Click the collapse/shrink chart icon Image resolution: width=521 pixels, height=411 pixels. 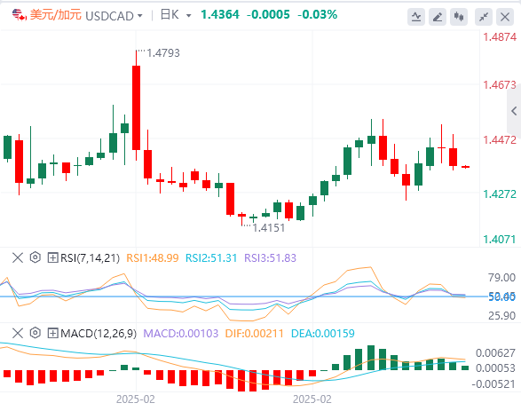coord(484,17)
